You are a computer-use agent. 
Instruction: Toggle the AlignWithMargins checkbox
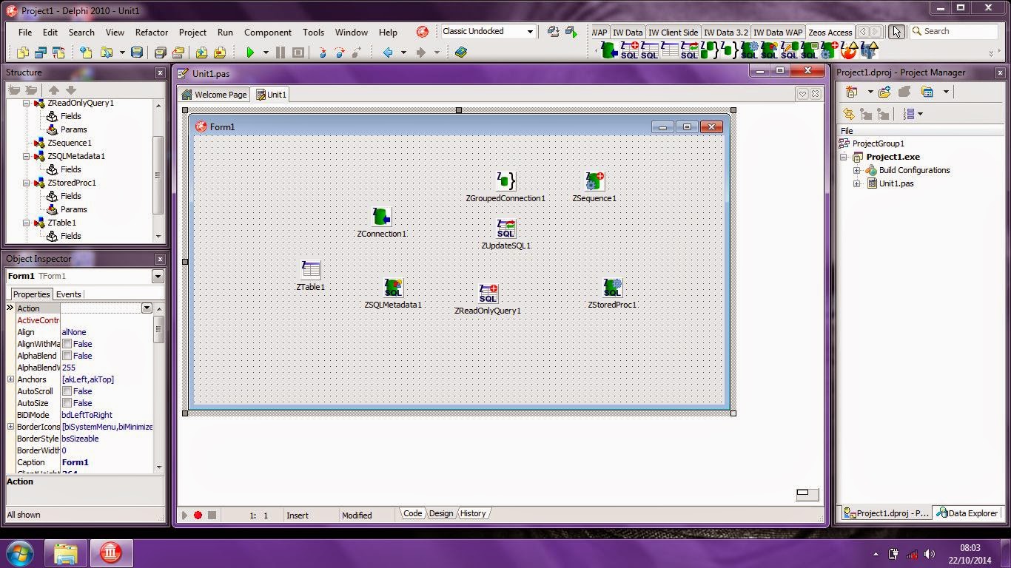[67, 344]
